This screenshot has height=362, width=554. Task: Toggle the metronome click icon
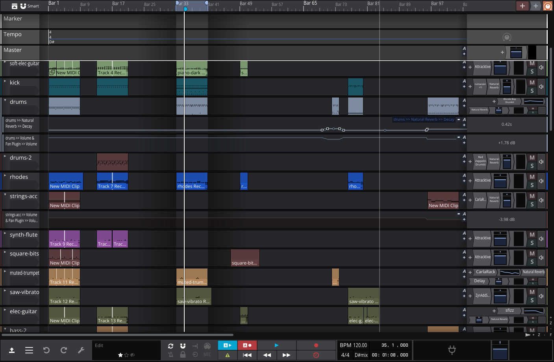(170, 355)
